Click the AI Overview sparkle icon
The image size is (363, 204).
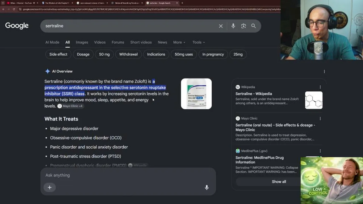(x=47, y=71)
